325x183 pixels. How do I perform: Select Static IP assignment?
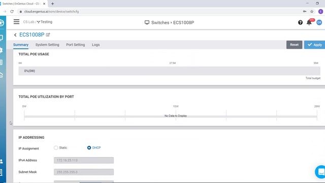coord(56,148)
